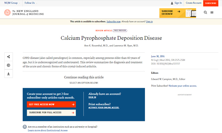Click the Subscribe or Renew banner

178,13
